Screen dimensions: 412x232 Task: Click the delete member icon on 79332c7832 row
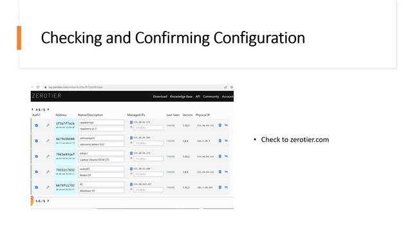[x=220, y=172]
